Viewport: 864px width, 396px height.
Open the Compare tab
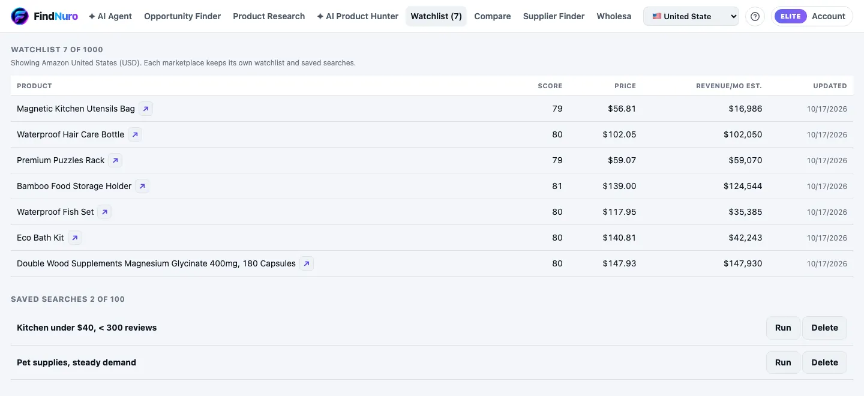point(493,16)
